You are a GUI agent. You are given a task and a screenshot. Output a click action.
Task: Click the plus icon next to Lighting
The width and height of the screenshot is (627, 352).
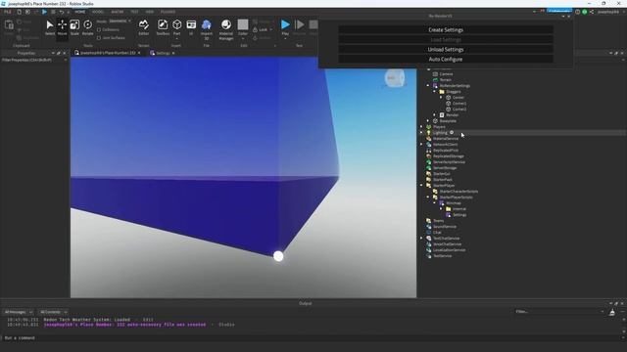click(x=452, y=133)
